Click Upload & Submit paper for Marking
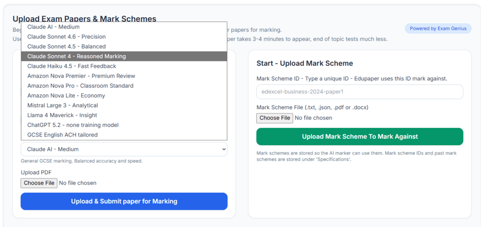 (124, 201)
